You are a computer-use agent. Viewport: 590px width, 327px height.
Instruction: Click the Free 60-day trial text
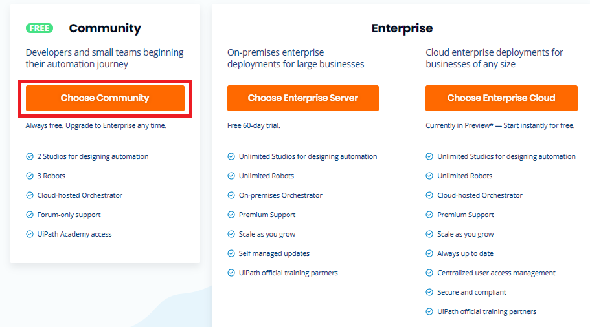(x=254, y=125)
